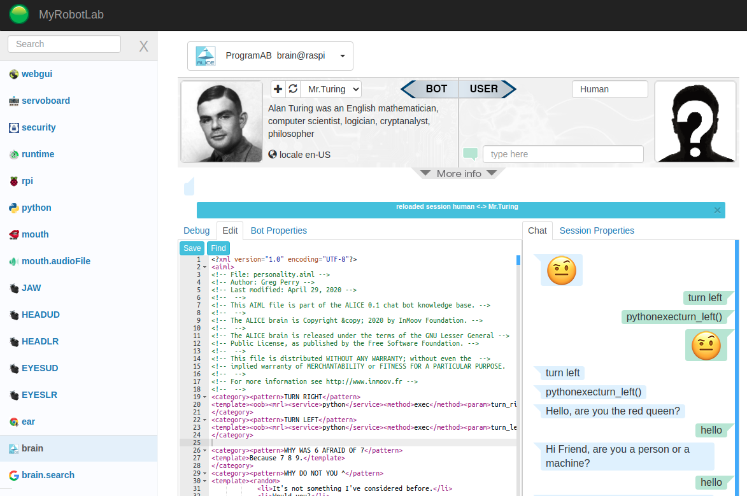Screen dimensions: 747x496
Task: Collapse the WHY DO NOT YOU category fold
Action: tap(205, 473)
